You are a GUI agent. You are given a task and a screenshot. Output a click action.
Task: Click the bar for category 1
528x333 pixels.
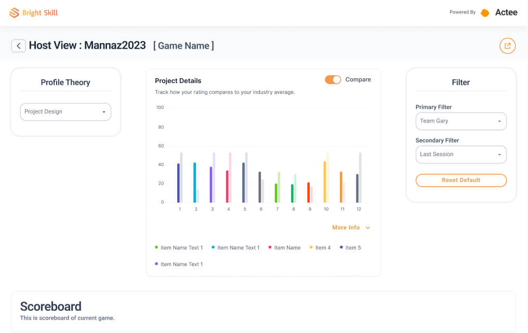tap(178, 183)
